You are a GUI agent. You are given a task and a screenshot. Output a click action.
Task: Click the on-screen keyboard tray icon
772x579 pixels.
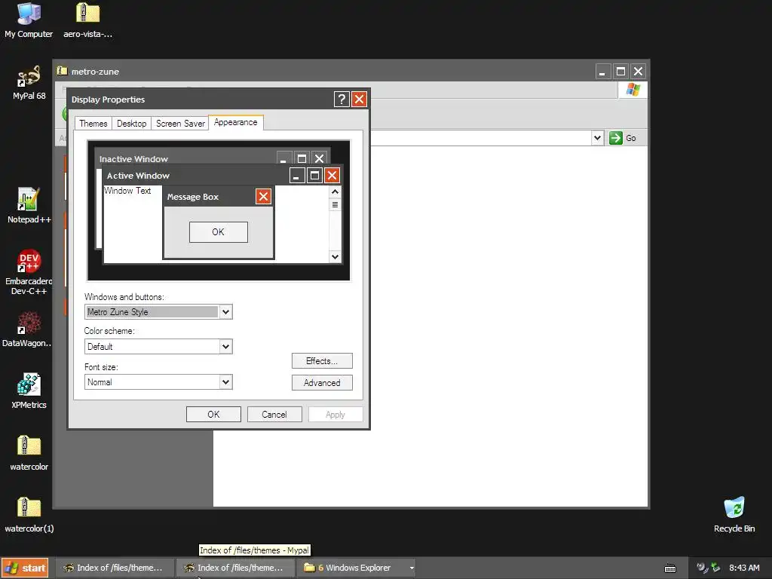point(670,568)
